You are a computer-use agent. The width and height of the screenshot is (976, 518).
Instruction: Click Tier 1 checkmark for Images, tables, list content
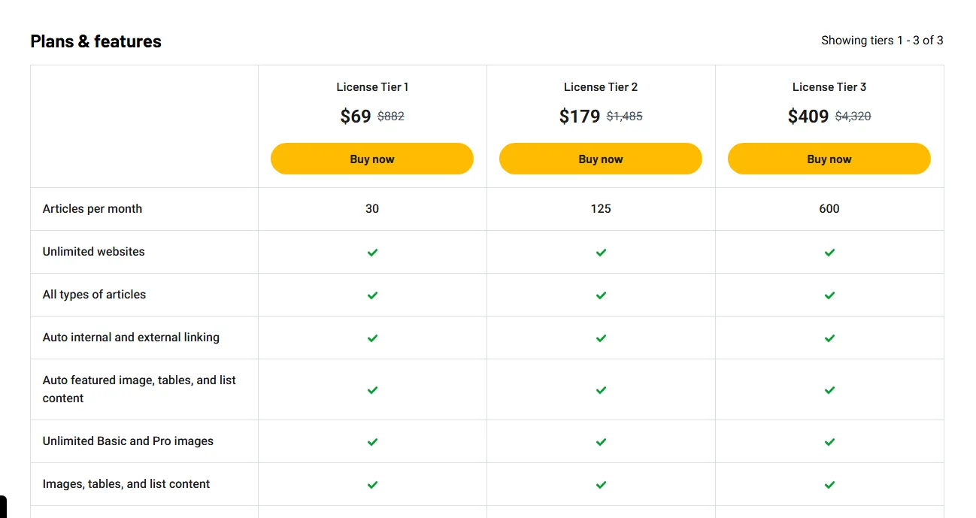click(x=372, y=485)
